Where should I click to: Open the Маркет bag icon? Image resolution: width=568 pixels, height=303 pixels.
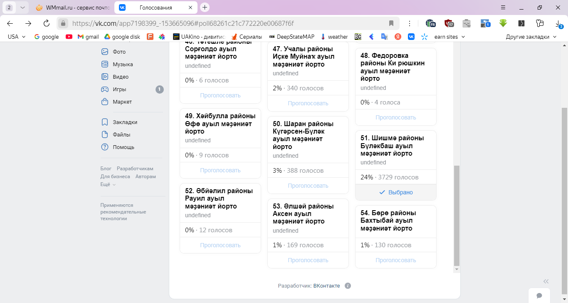[x=105, y=102]
